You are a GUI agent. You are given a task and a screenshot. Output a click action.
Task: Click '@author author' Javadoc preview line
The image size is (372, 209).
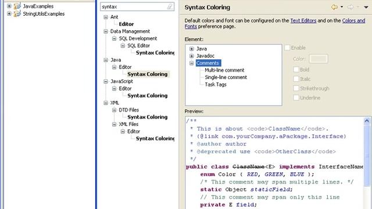click(219, 144)
